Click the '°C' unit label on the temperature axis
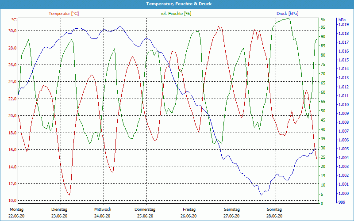The height and width of the screenshot is (221, 354). 14,20
